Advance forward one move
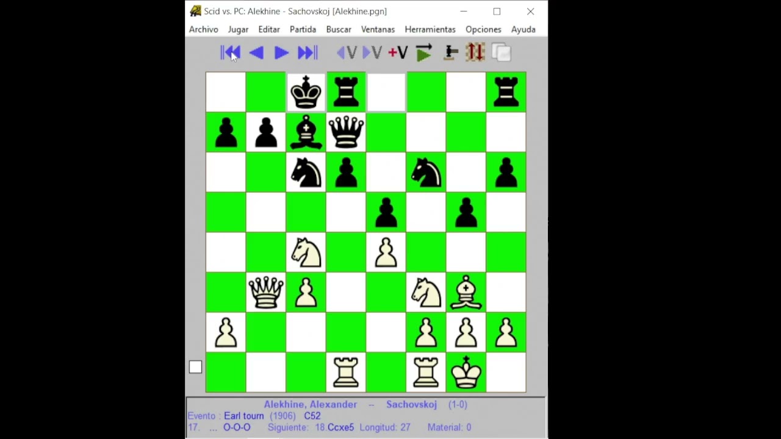This screenshot has height=439, width=781. click(x=281, y=53)
